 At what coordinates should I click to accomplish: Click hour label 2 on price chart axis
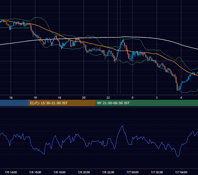coord(157,98)
